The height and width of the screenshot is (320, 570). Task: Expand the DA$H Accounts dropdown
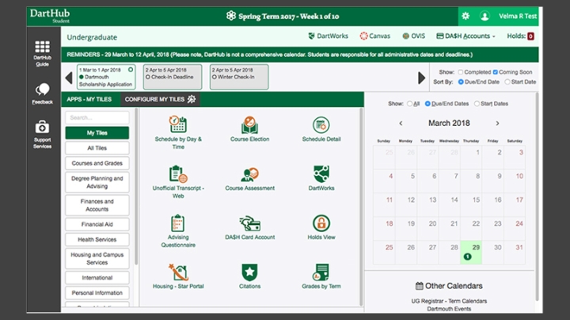[x=465, y=36]
